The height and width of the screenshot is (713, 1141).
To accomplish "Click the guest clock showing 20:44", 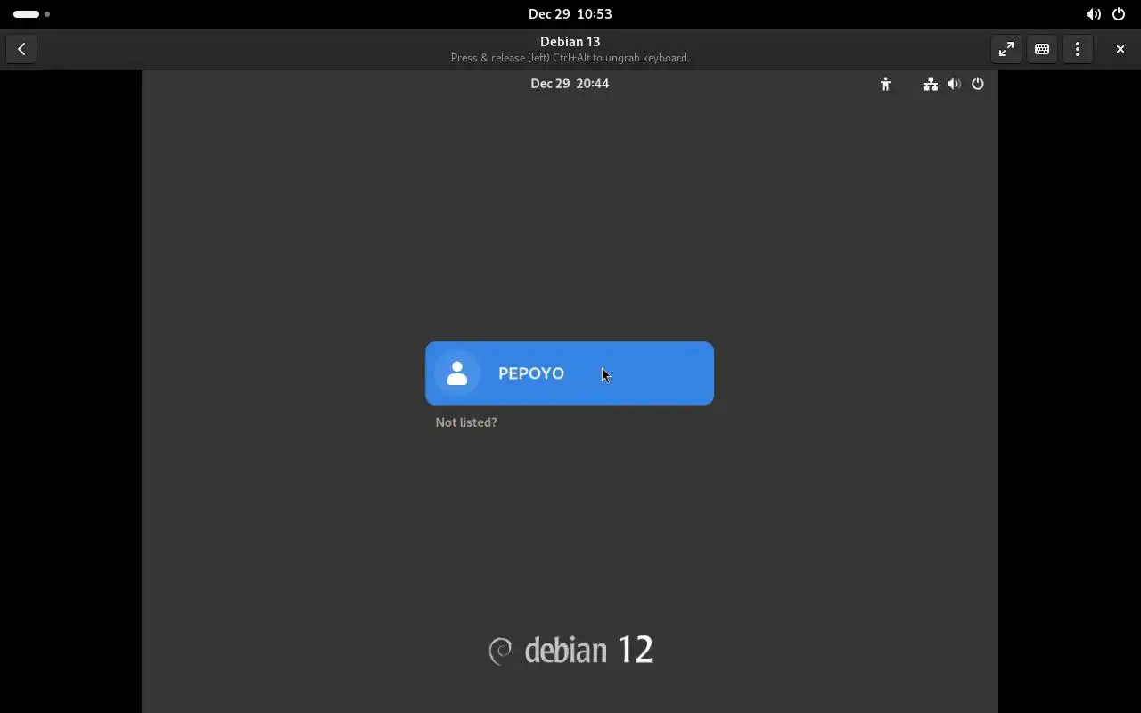I will [x=570, y=83].
